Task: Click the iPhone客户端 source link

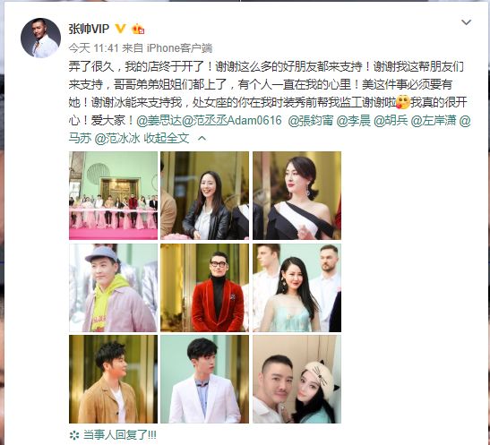Action: point(179,48)
